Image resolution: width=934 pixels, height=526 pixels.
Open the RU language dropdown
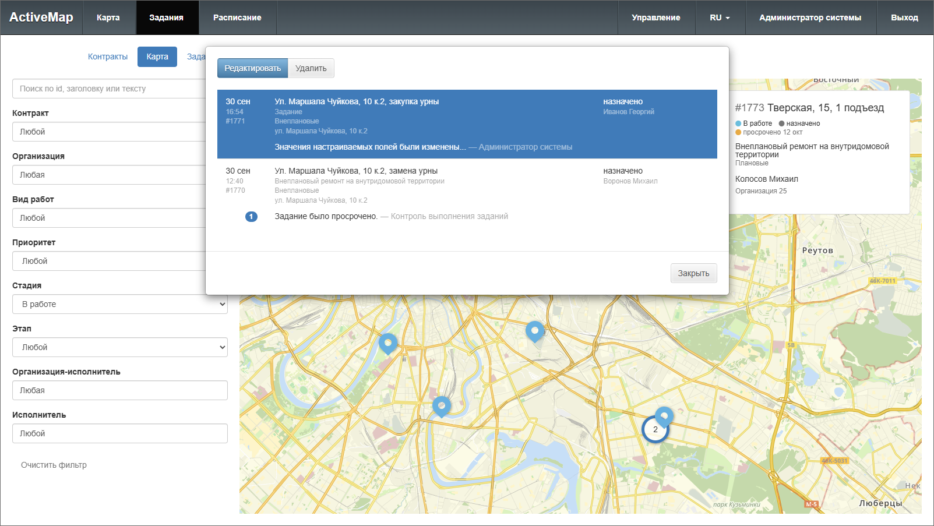click(x=720, y=17)
